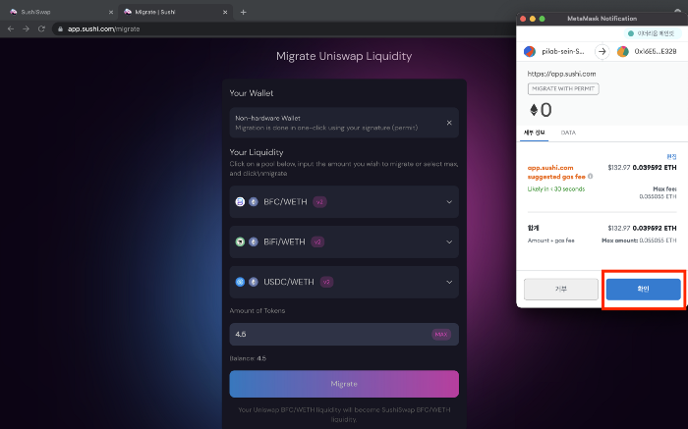The image size is (688, 429).
Task: Dismiss the Non-hardware Wallet notice
Action: click(x=449, y=123)
